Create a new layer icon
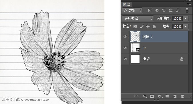Image resolution: width=193 pixels, height=104 pixels. 175,96
